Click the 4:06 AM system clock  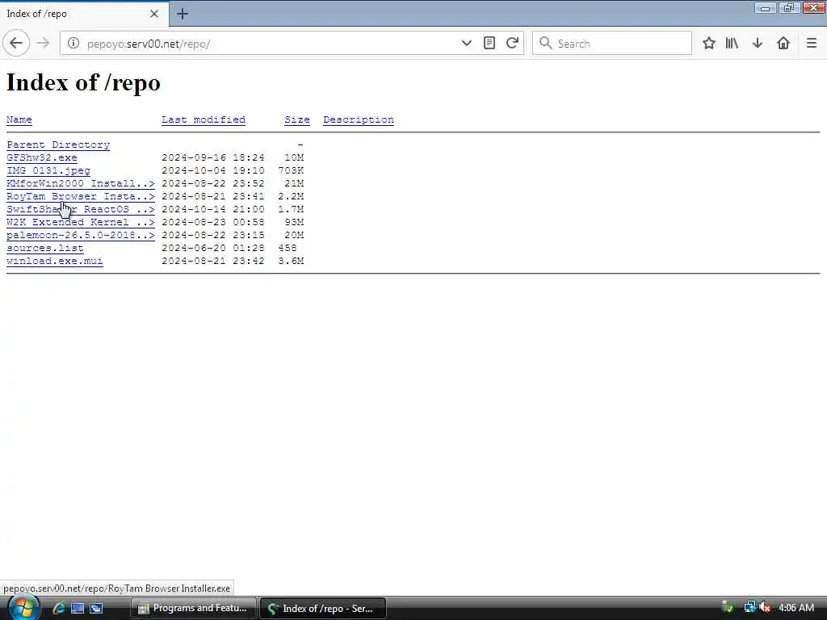pyautogui.click(x=796, y=608)
